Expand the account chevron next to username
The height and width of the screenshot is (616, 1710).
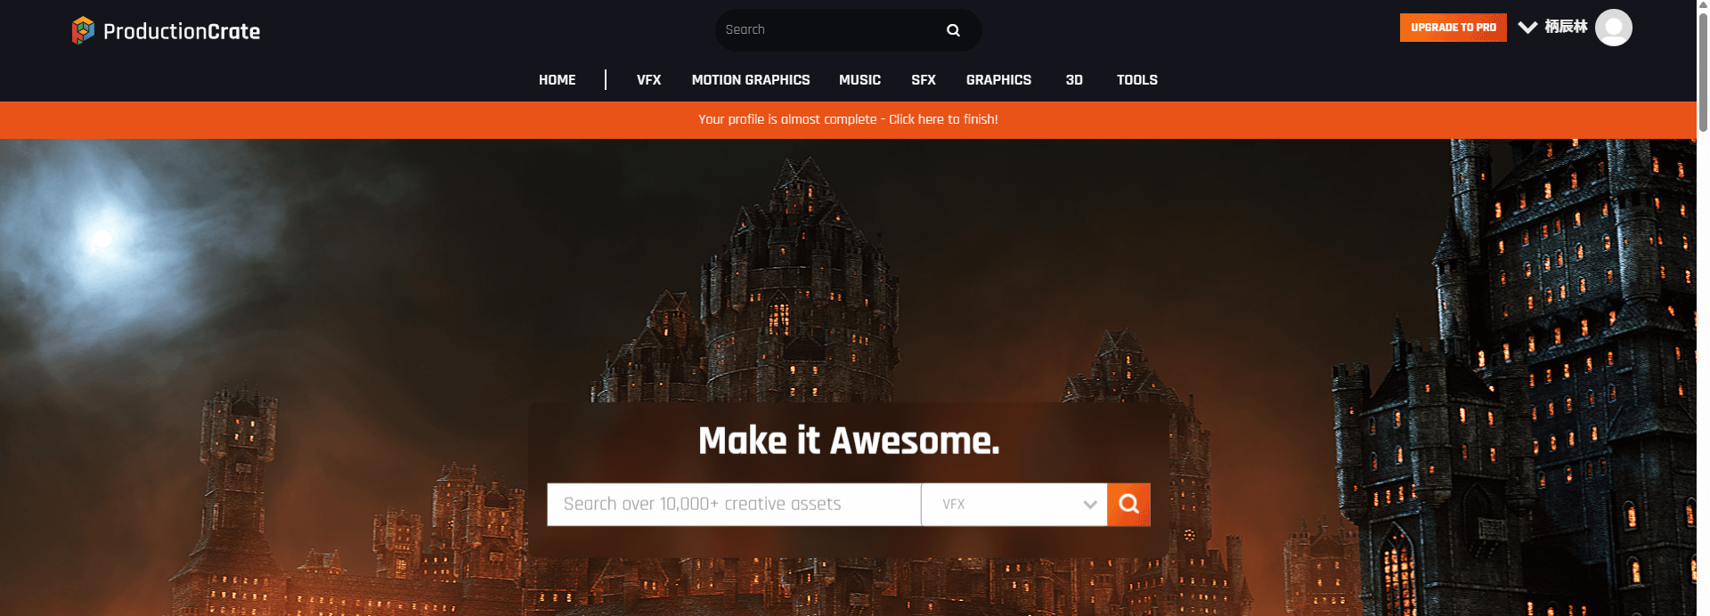(x=1527, y=28)
